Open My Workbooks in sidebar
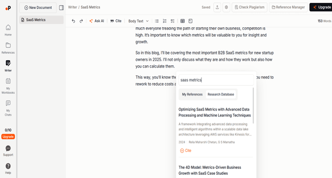Image resolution: width=332 pixels, height=178 pixels. pyautogui.click(x=8, y=86)
